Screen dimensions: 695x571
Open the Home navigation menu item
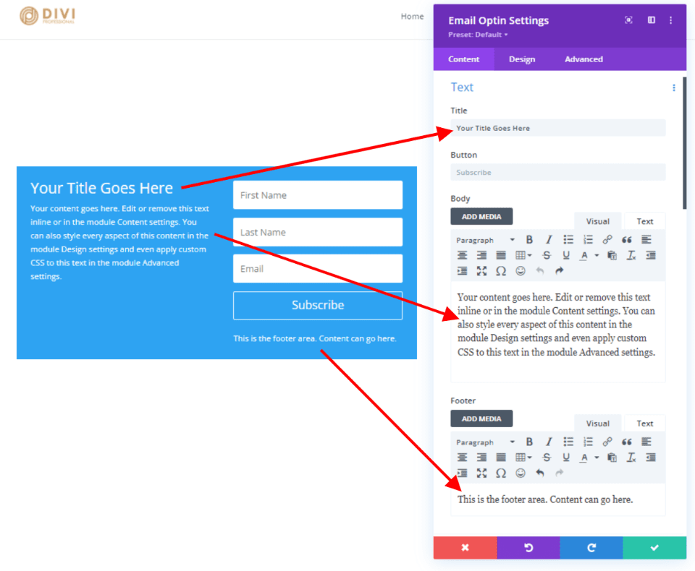pos(412,16)
